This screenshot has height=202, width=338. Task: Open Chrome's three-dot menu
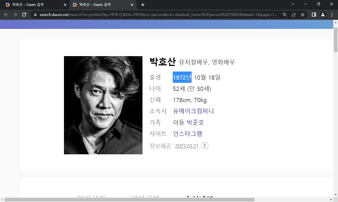tap(332, 15)
